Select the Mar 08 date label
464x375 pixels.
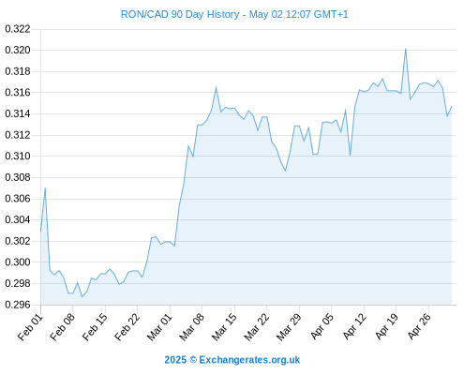point(192,327)
